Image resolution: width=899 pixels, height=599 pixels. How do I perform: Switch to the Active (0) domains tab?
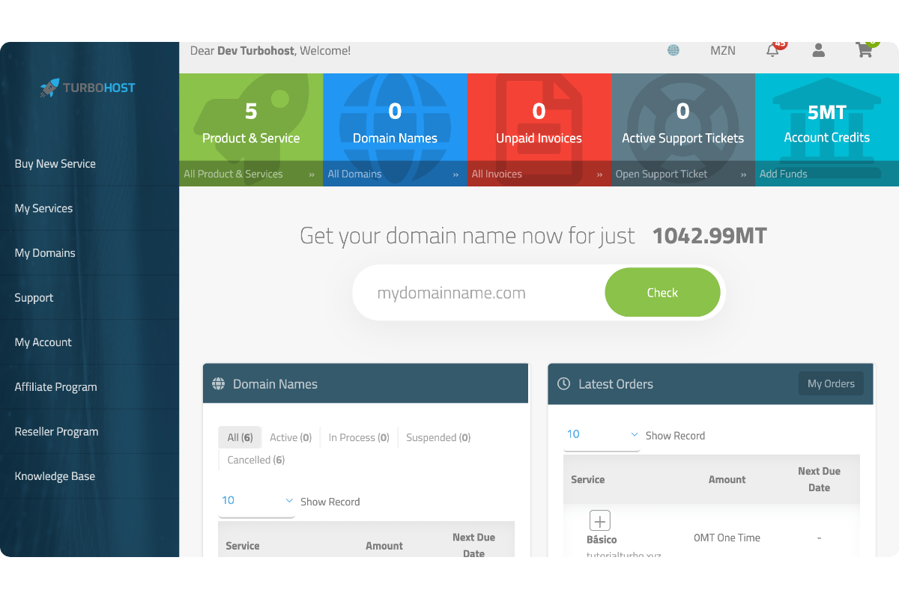(291, 437)
